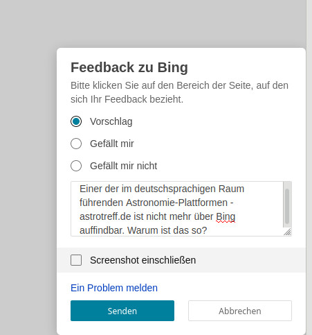
Task: Click the "Screenshot einschließen" label text
Action: point(143,260)
